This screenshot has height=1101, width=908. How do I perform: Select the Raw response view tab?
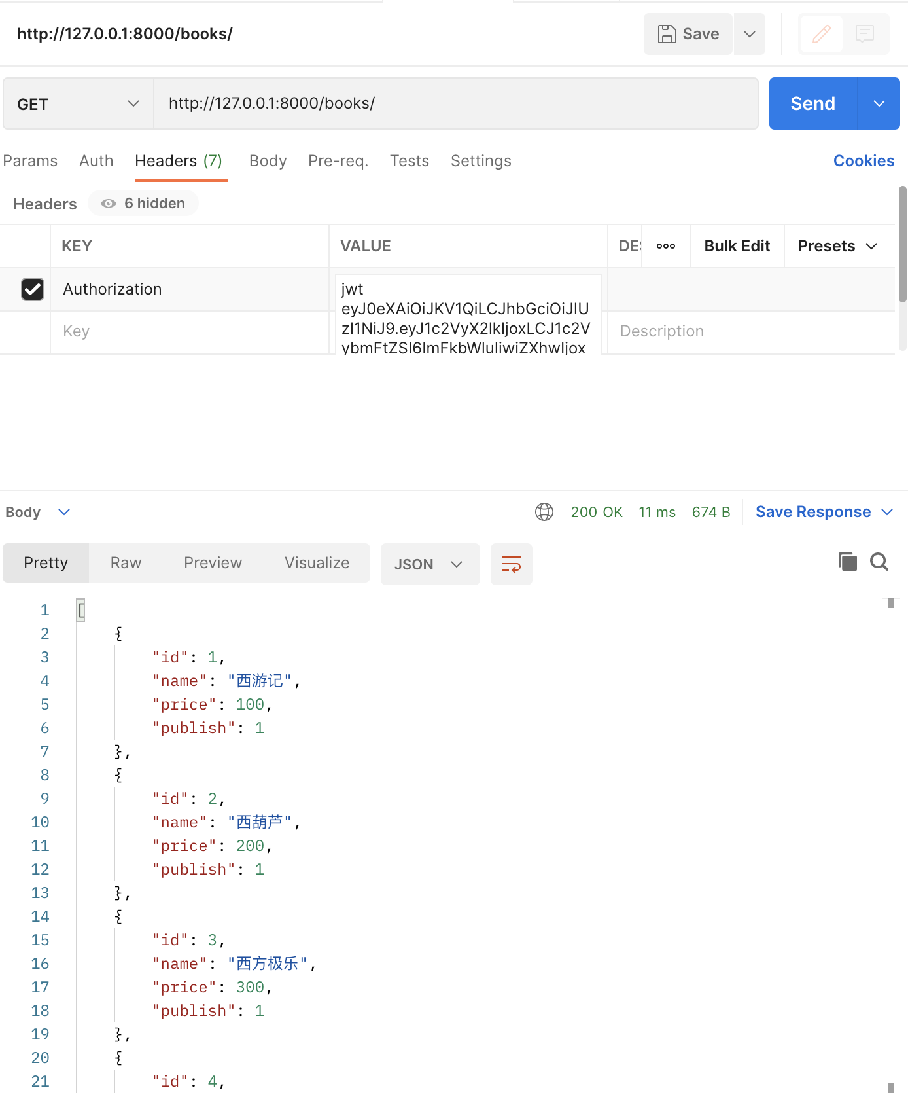click(126, 563)
